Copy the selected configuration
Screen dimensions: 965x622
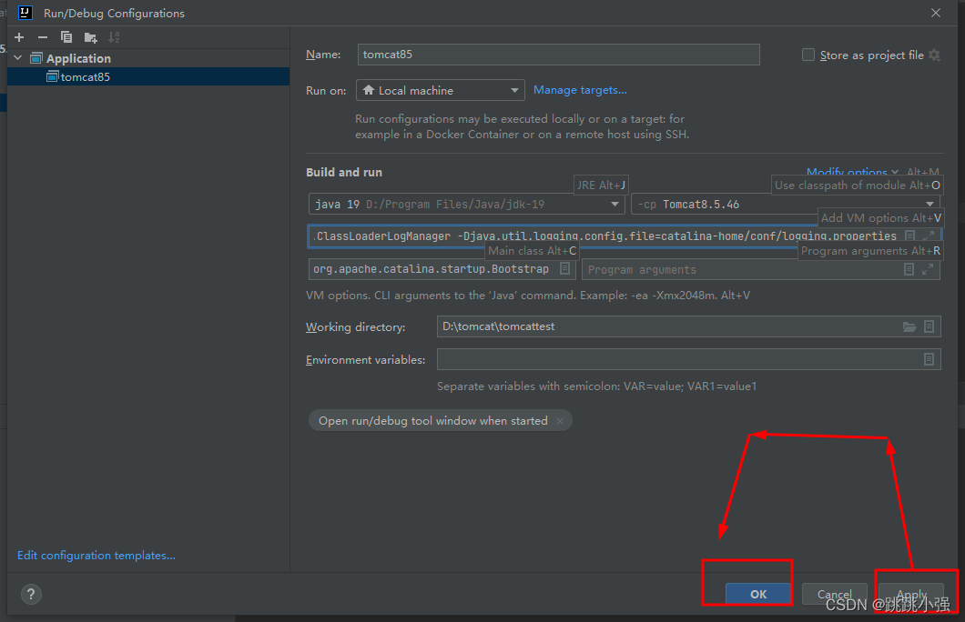click(66, 37)
